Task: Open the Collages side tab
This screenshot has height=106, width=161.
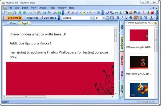Action: click(x=122, y=89)
